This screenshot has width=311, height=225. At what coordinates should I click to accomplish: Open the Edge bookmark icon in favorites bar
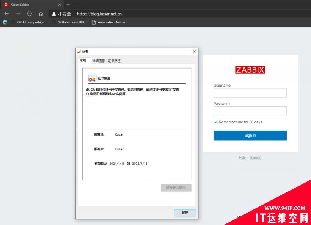(5, 22)
